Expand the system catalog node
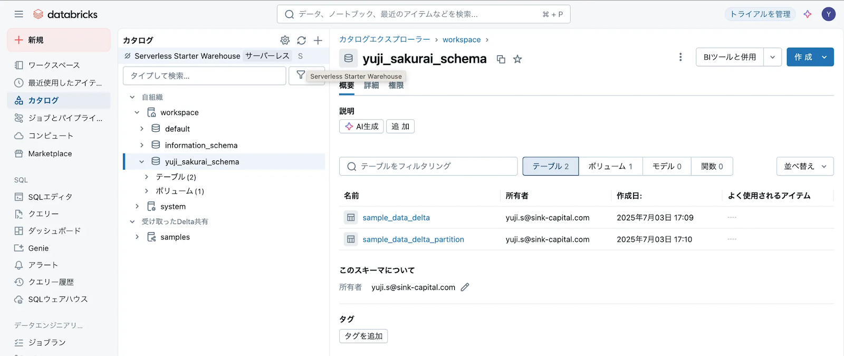844x356 pixels. tap(137, 206)
